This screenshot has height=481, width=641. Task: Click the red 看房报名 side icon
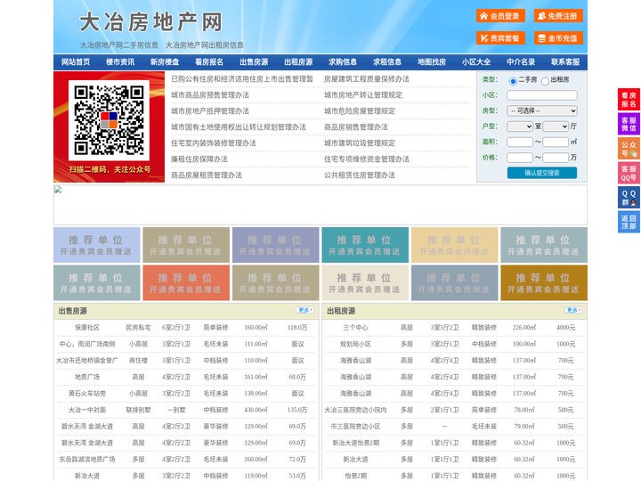click(629, 100)
